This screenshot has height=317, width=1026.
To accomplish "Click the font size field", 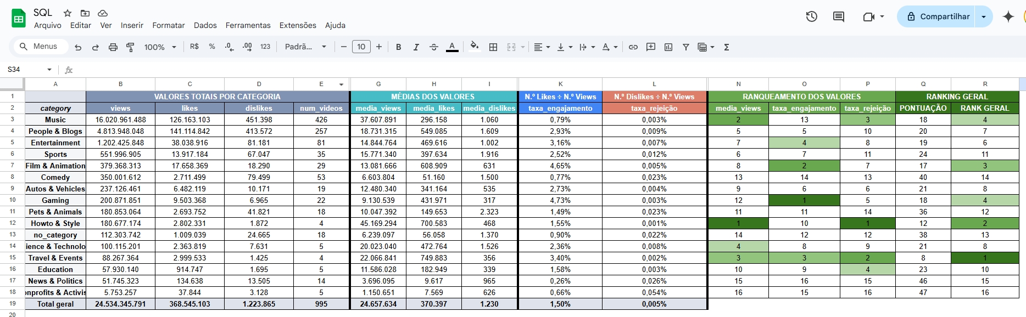I will 361,47.
